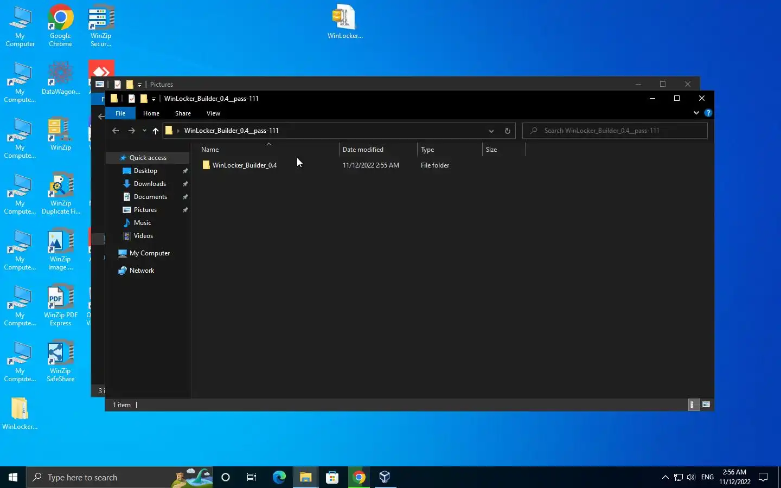The height and width of the screenshot is (488, 781).
Task: Select the WinLocker zip archive on desktop top
Action: coord(345,22)
